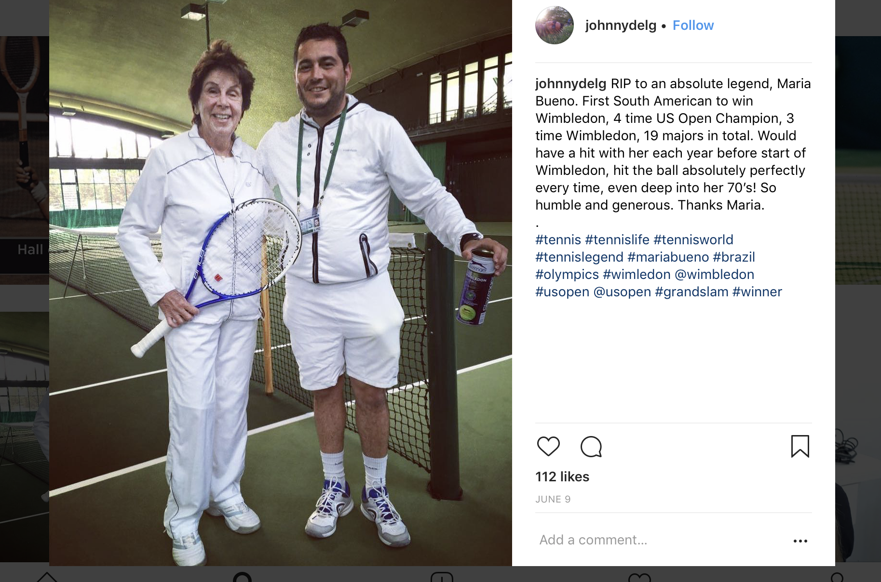Open johnnydelg username in post header
The width and height of the screenshot is (881, 582).
[x=621, y=26]
